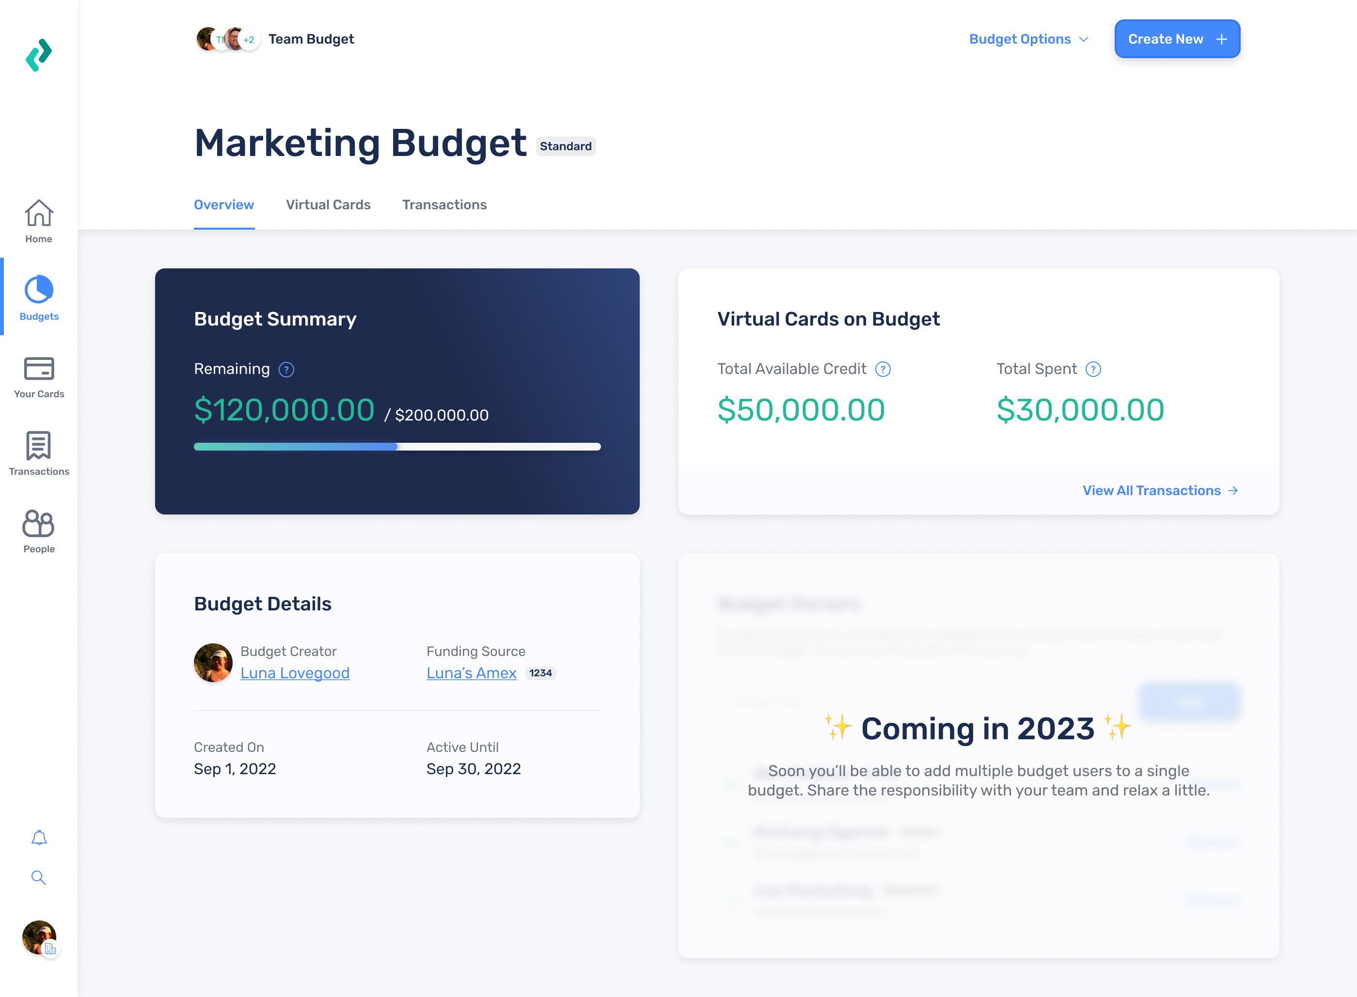Switch to the Virtual Cards tab
The image size is (1357, 997).
coord(328,204)
